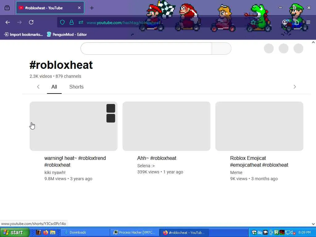Reload the current page

tap(31, 22)
